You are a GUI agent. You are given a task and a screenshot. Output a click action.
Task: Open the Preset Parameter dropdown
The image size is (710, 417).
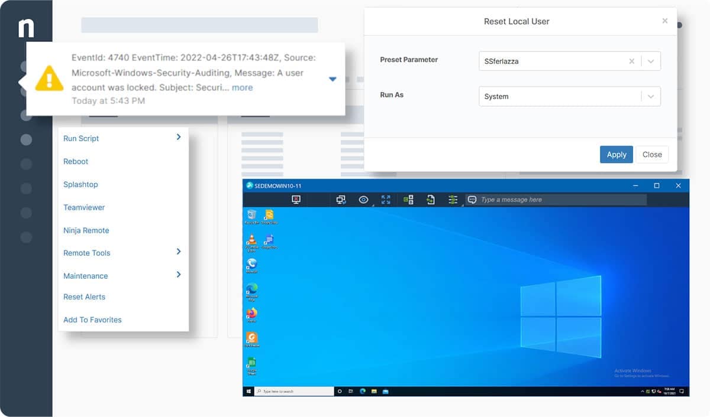pos(650,61)
